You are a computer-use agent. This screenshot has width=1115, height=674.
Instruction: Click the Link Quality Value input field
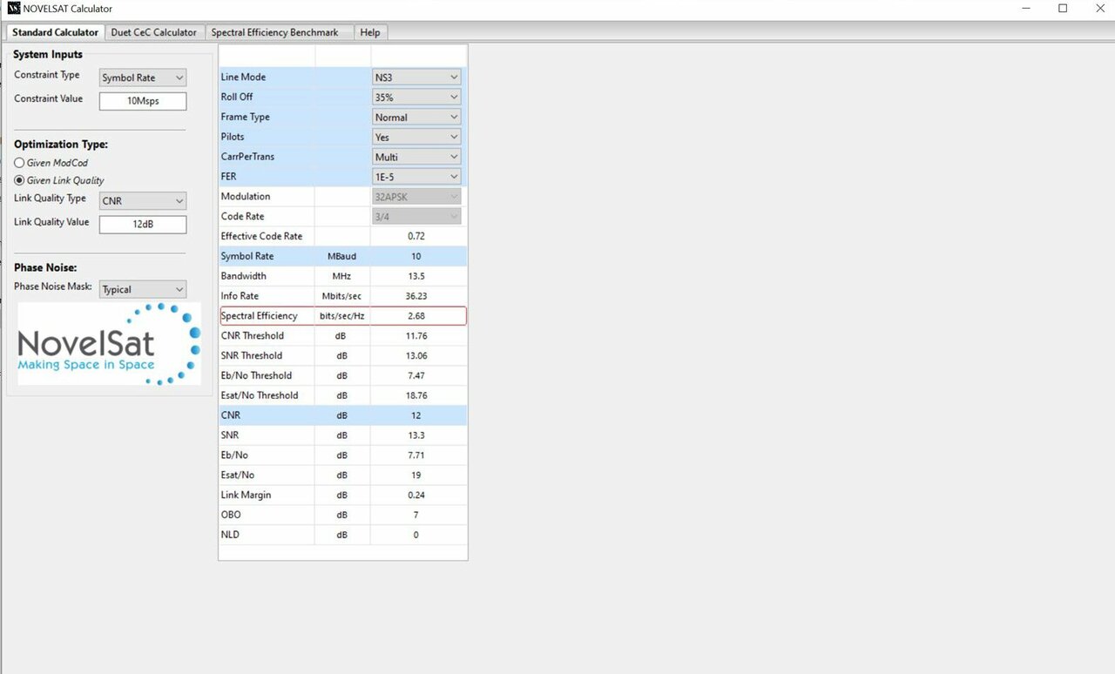tap(142, 224)
